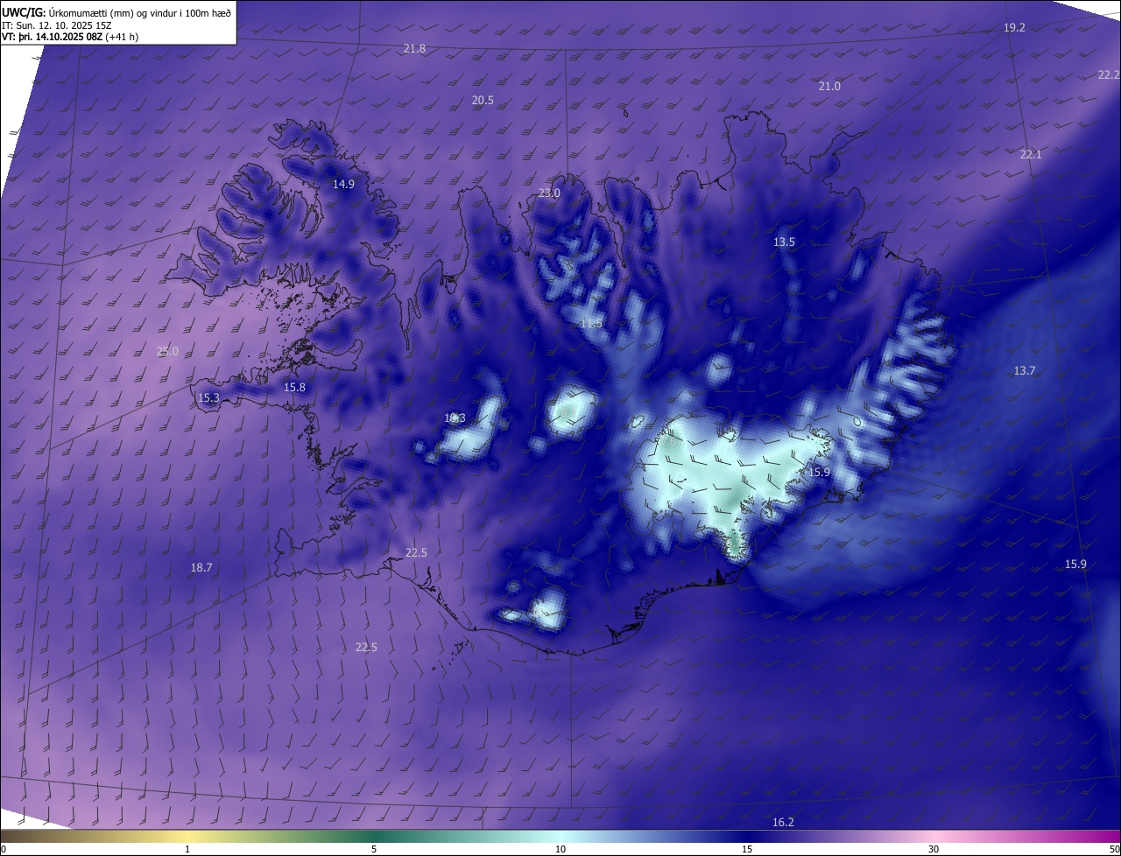This screenshot has height=856, width=1121.
Task: Click the wind value 20.5
Action: click(x=483, y=101)
